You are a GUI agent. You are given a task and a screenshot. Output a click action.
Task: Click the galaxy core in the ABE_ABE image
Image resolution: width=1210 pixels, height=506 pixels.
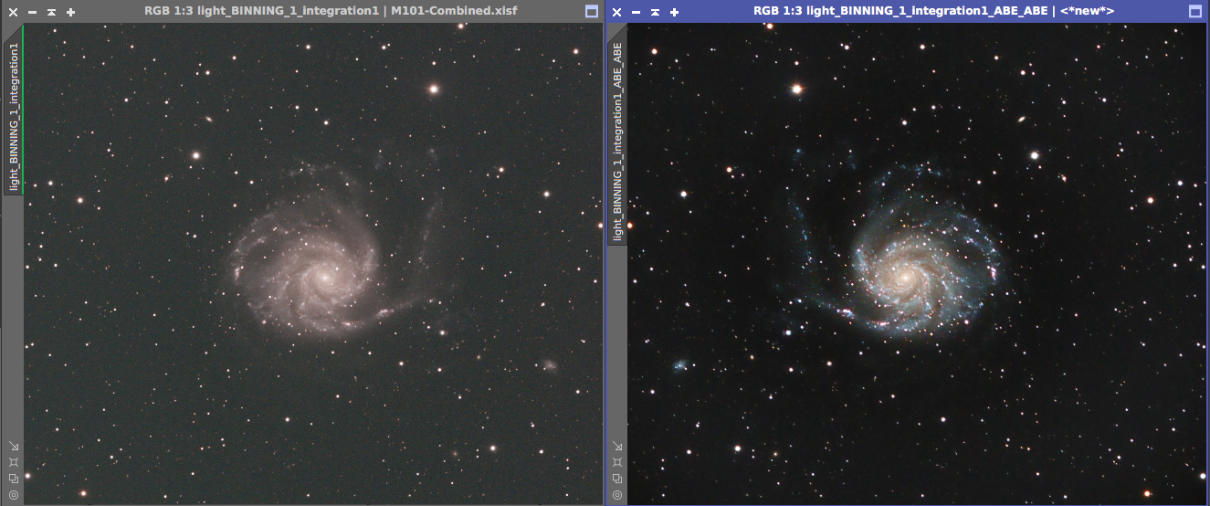904,273
